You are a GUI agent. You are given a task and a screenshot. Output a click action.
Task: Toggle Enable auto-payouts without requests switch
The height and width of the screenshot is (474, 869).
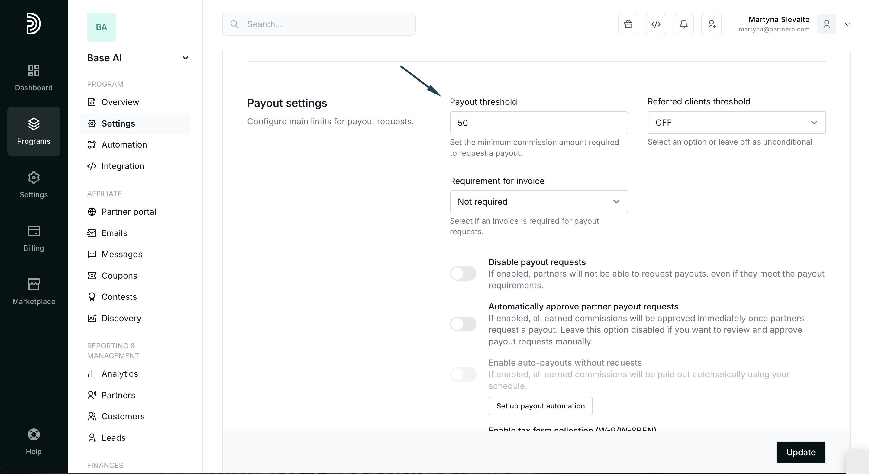click(x=463, y=374)
